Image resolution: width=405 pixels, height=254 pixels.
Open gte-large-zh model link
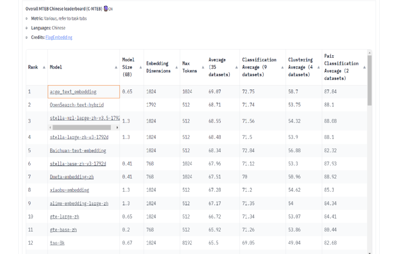point(65,217)
